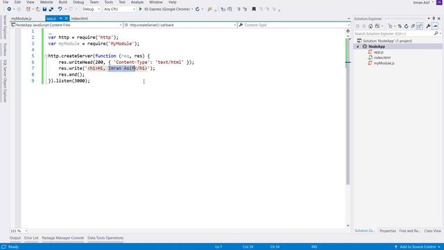Screen dimensions: 444x250
Task: Open the Tools menu
Action: [x=109, y=2]
